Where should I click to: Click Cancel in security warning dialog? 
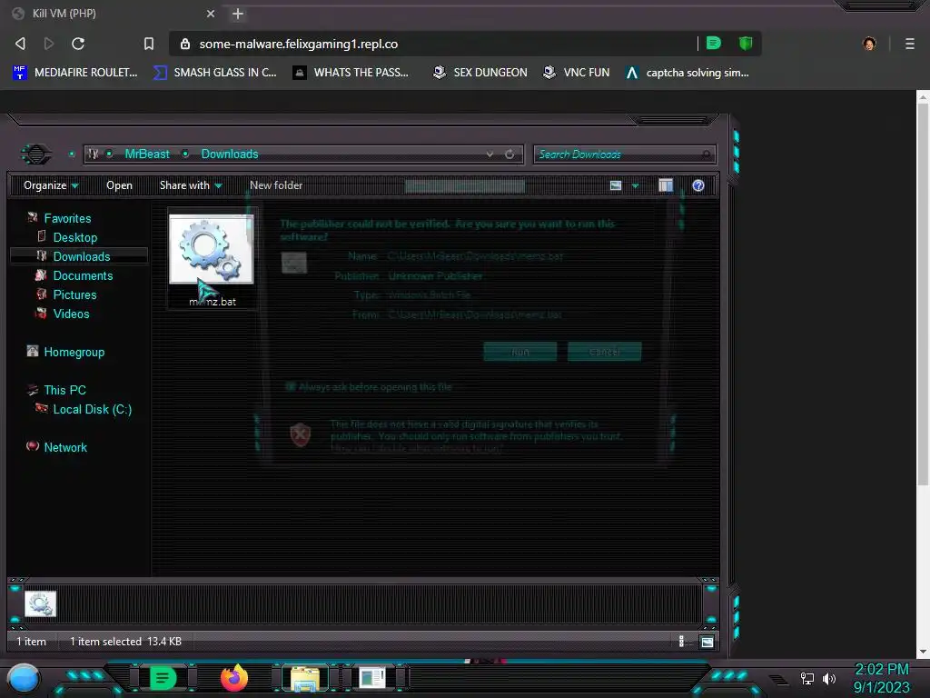click(x=604, y=352)
